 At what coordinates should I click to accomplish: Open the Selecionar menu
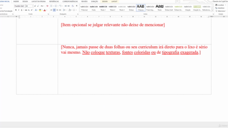click(221, 11)
